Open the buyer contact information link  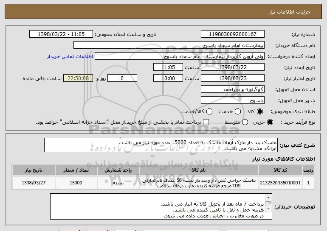[x=70, y=57]
